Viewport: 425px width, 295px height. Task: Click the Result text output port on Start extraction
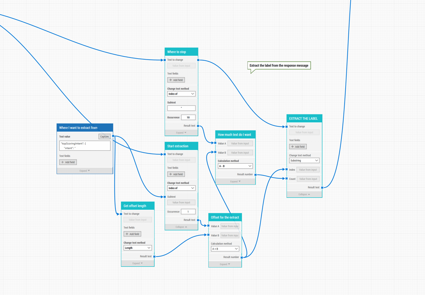[198, 220]
